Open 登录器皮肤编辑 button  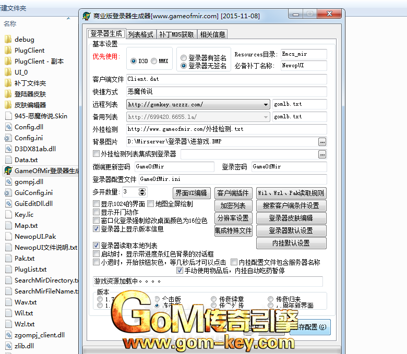pyautogui.click(x=291, y=218)
